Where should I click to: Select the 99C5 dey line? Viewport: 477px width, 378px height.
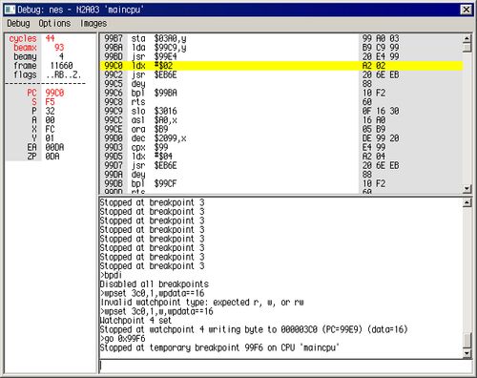click(281, 84)
